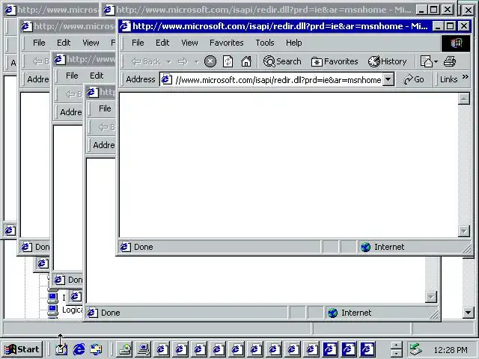Viewport: 479px width, 359px height.
Task: Click the Windows logo throbber in the front window
Action: pos(456,43)
